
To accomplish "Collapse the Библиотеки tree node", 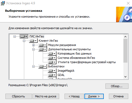I will (x=33, y=66).
